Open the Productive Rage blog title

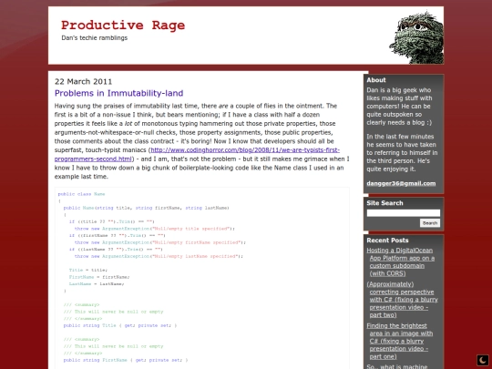[123, 26]
